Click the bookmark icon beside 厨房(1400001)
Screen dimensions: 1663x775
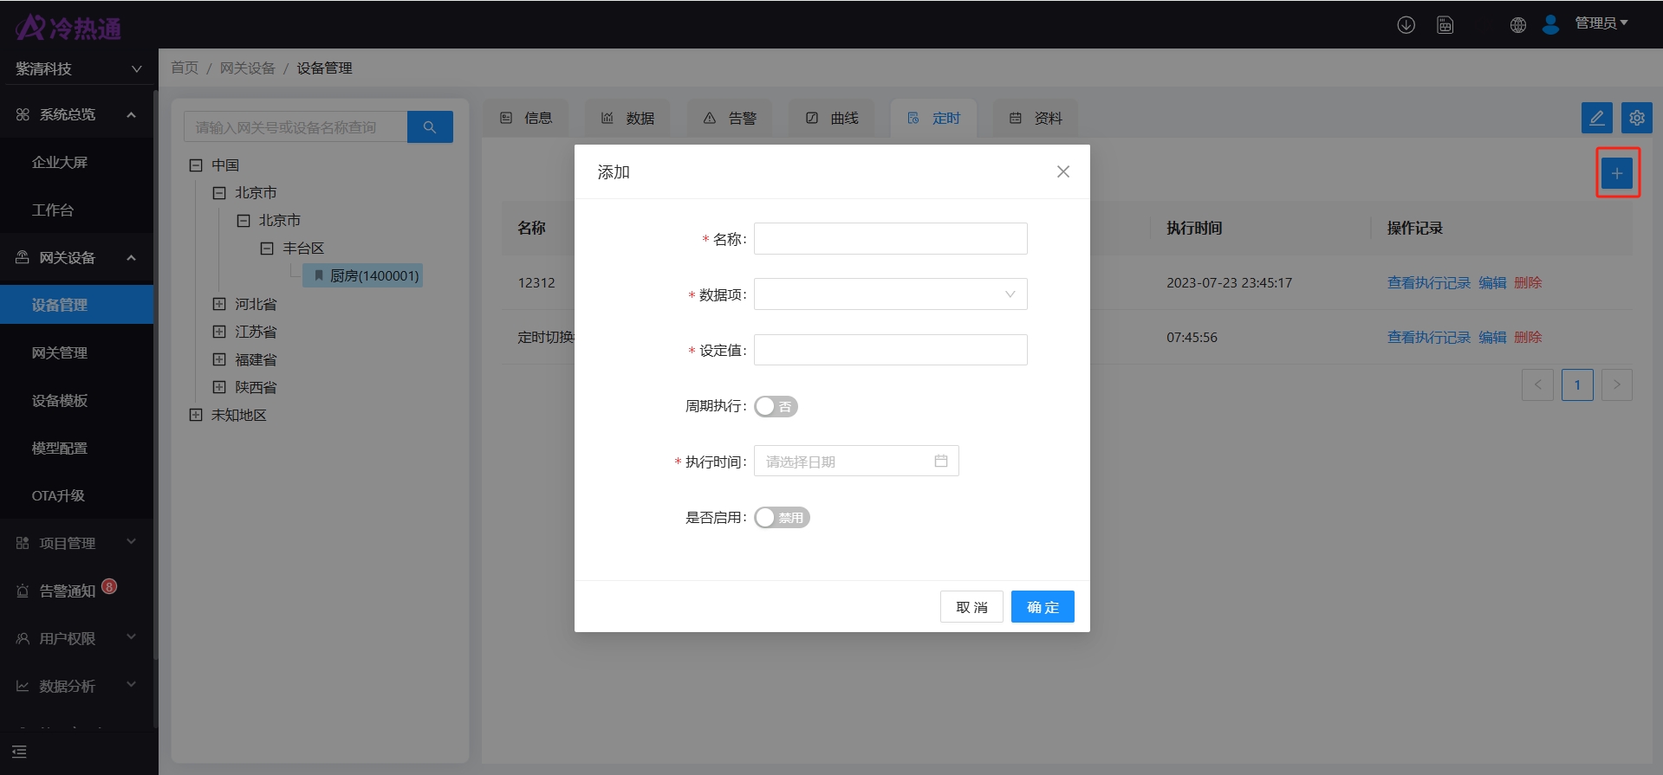[319, 276]
